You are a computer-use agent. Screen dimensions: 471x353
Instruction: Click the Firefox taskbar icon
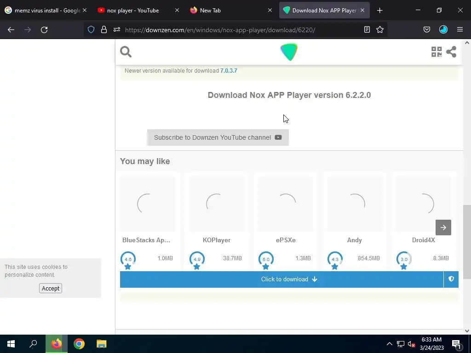(56, 344)
